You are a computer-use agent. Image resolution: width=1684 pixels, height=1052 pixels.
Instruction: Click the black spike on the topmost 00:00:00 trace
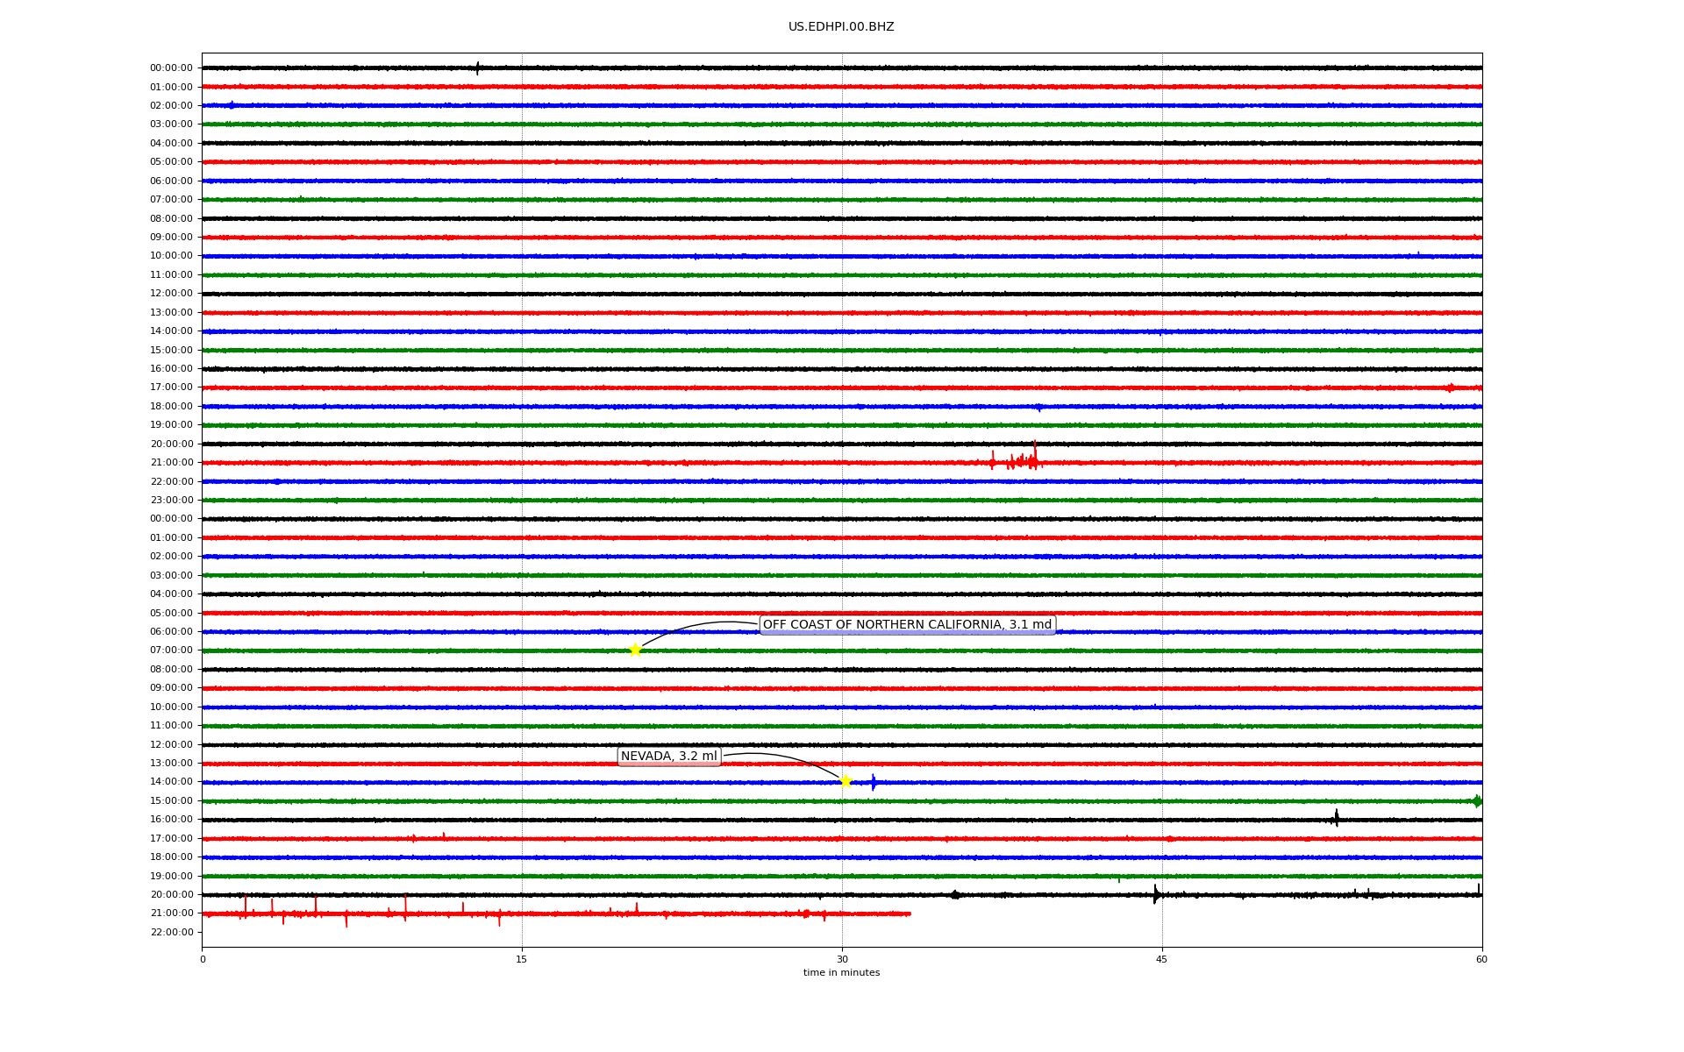(477, 68)
